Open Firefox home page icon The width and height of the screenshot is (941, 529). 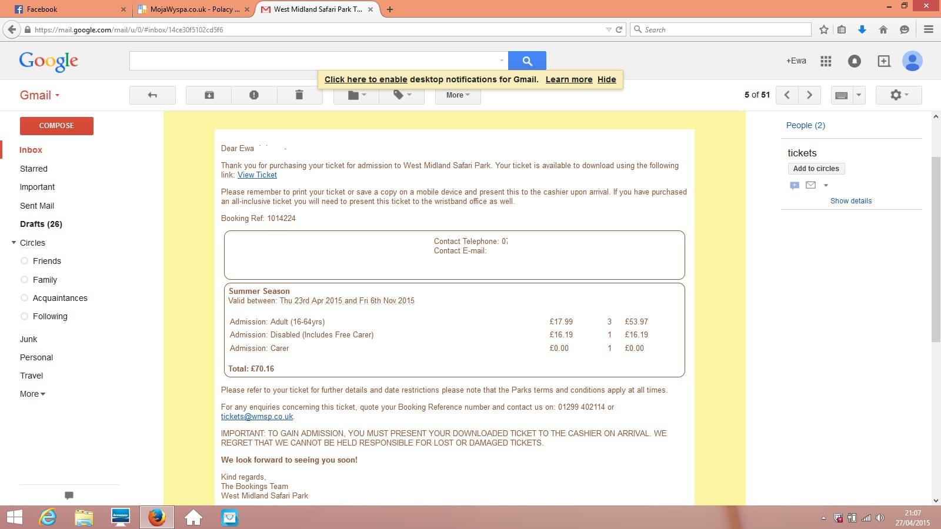pyautogui.click(x=883, y=29)
